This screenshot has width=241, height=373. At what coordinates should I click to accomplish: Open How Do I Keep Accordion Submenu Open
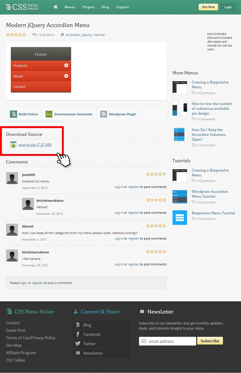pos(209,134)
